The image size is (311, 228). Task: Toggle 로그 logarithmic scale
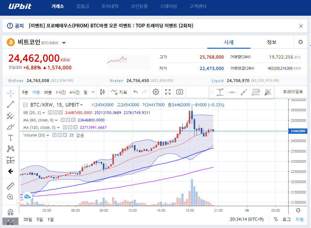pos(287,219)
